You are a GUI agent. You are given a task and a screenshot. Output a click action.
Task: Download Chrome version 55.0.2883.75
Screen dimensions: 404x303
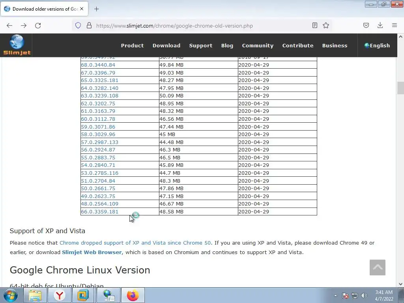(x=98, y=157)
